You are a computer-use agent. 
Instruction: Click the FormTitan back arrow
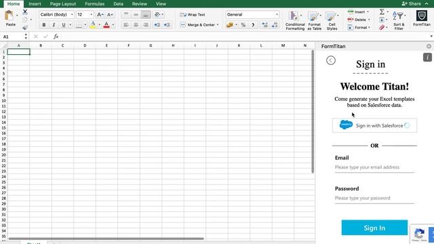(331, 60)
